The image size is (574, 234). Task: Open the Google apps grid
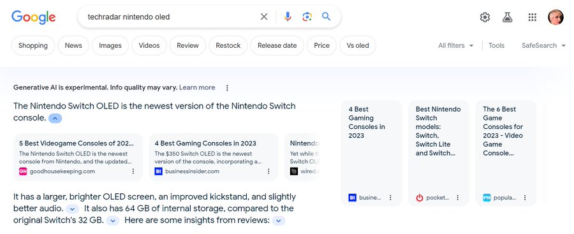tap(533, 17)
